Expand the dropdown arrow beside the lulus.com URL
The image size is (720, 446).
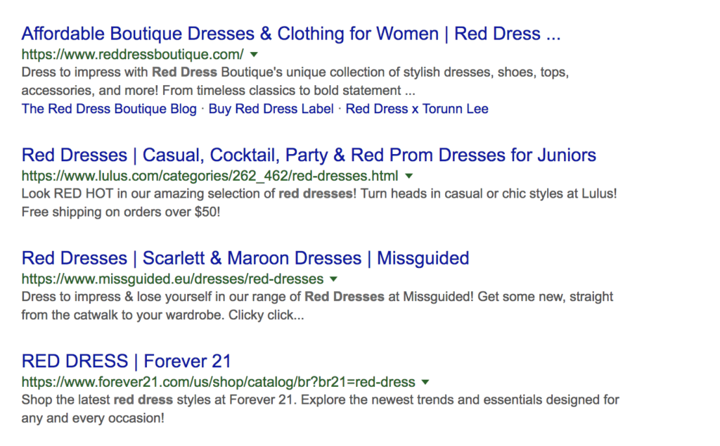tap(409, 176)
